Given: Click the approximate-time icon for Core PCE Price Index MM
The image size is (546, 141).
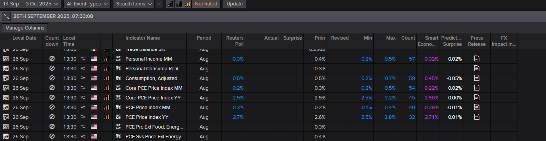Looking at the screenshot, I should click(83, 88).
